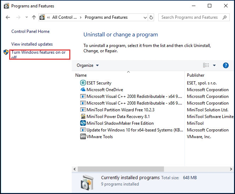Click publisher 'MiniTool Solution Ltd.'
The height and width of the screenshot is (194, 235).
[207, 110]
